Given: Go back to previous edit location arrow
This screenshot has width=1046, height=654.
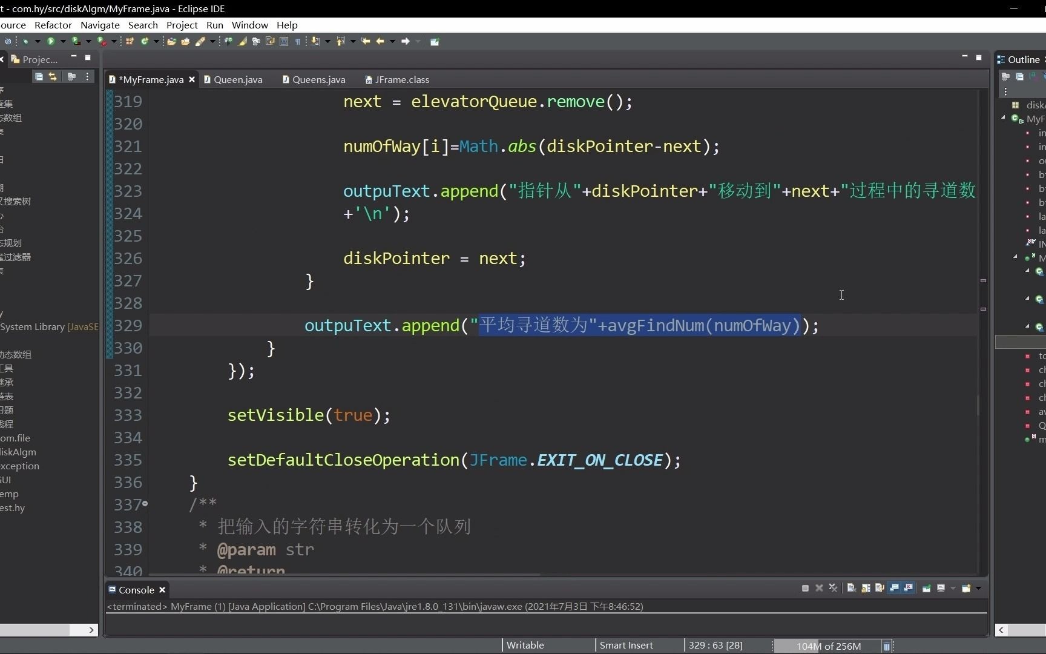Looking at the screenshot, I should point(366,41).
